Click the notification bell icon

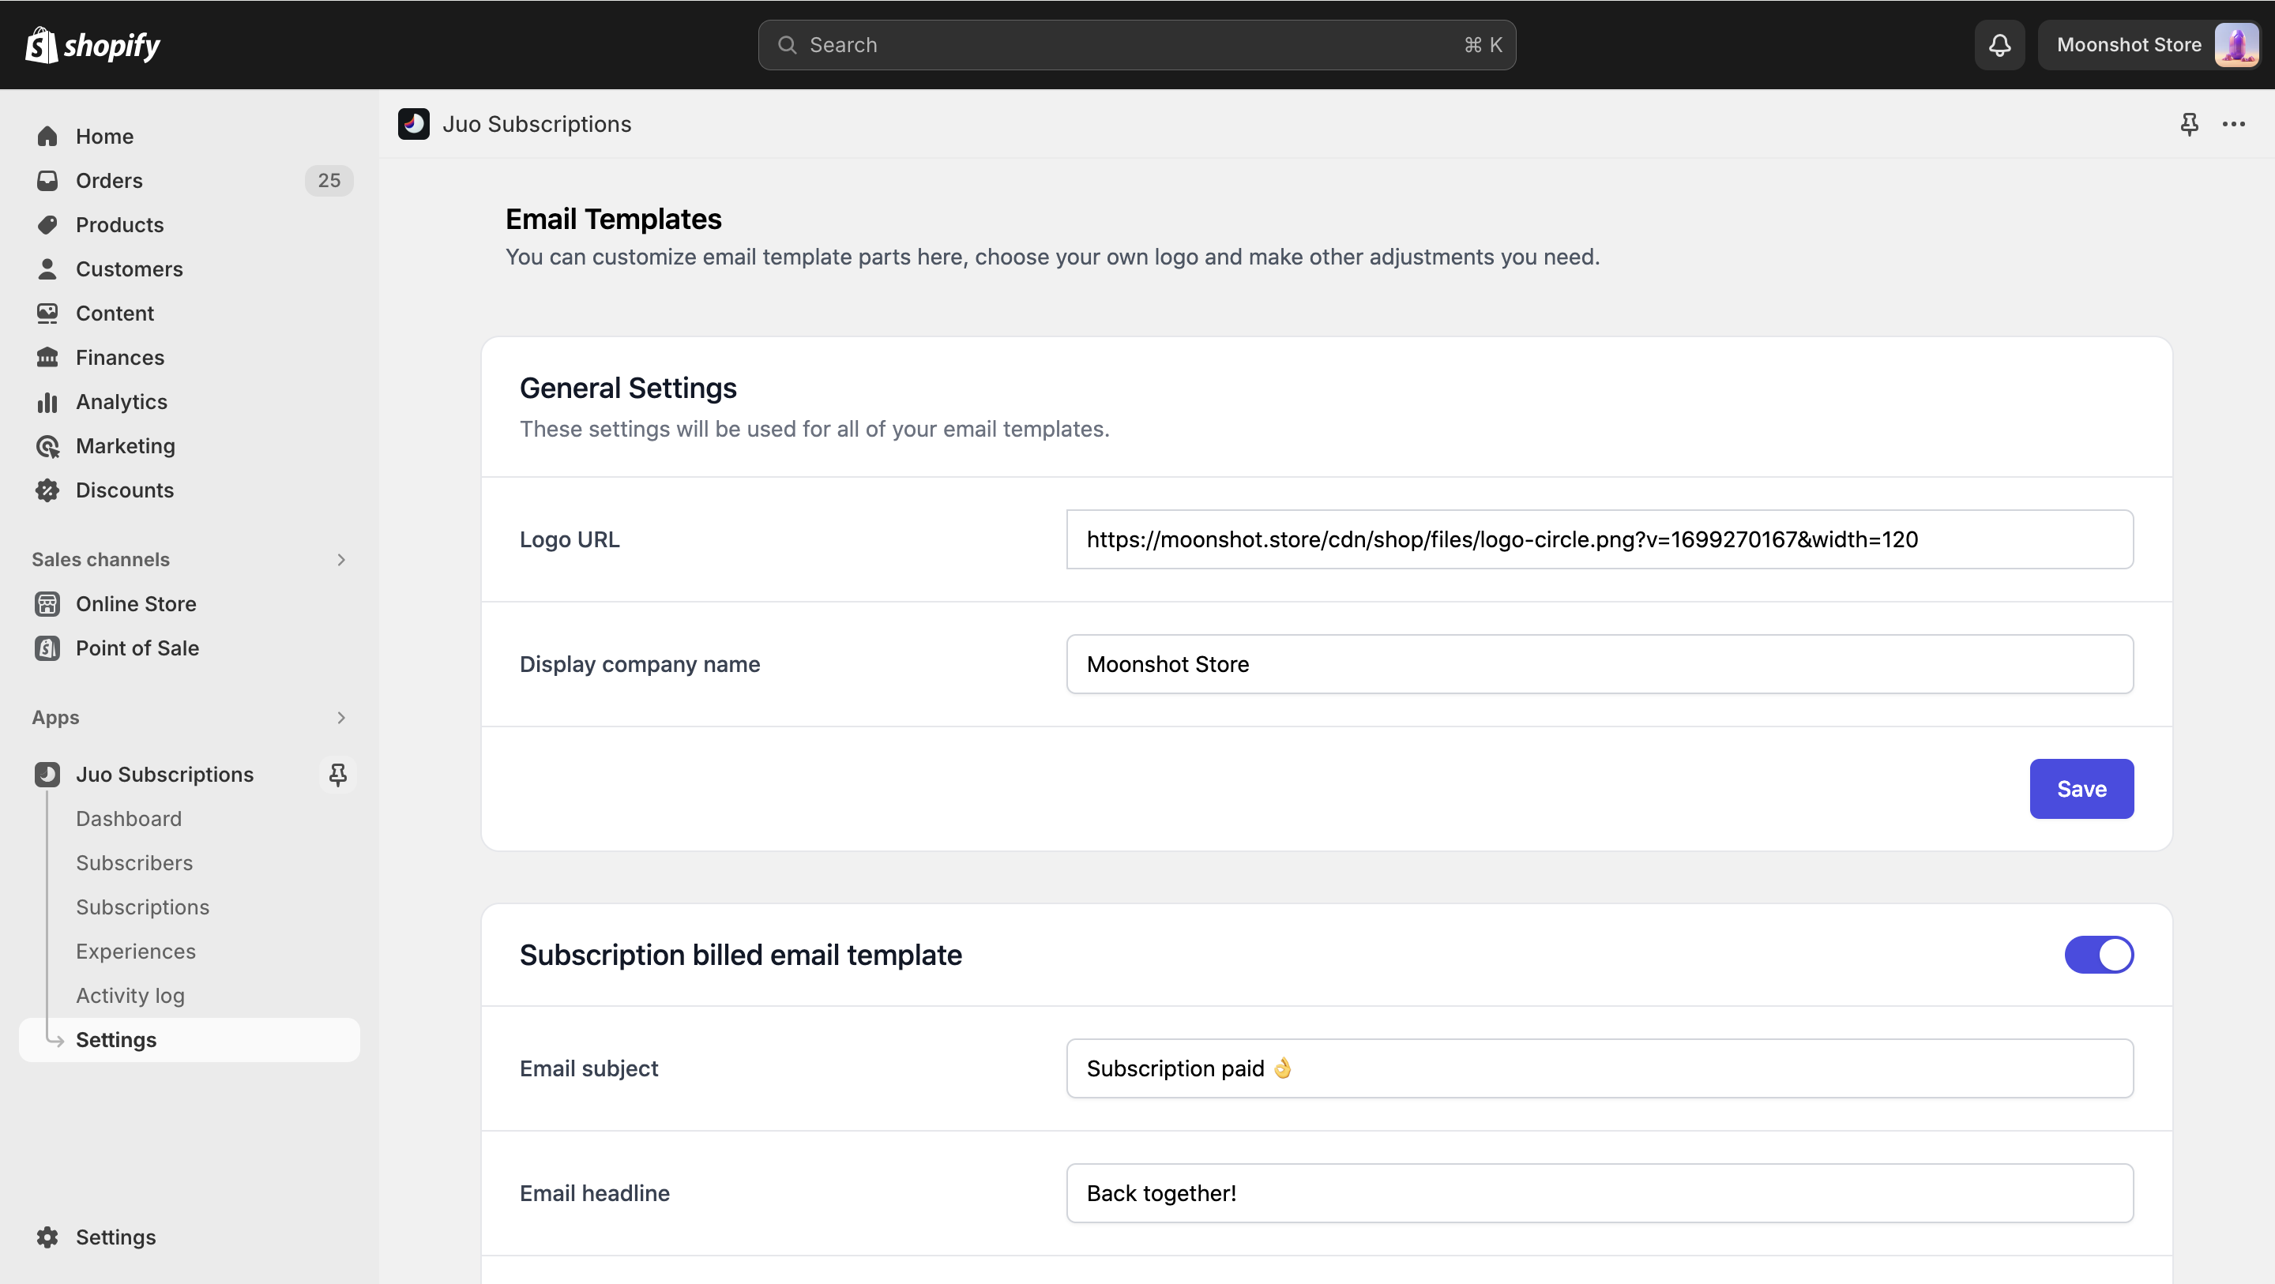(2000, 43)
